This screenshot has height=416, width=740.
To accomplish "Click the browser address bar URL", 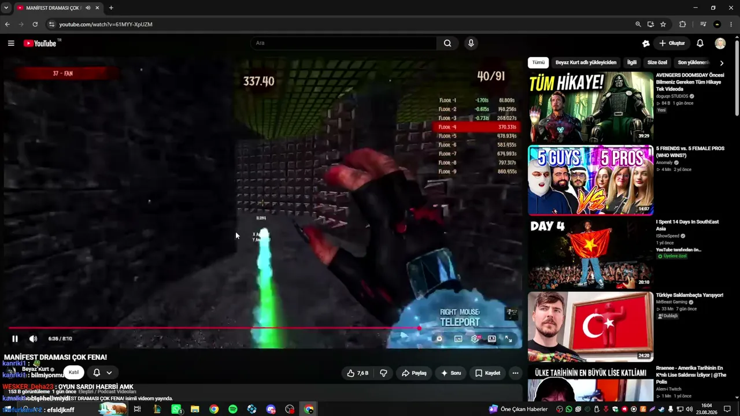I will (106, 24).
